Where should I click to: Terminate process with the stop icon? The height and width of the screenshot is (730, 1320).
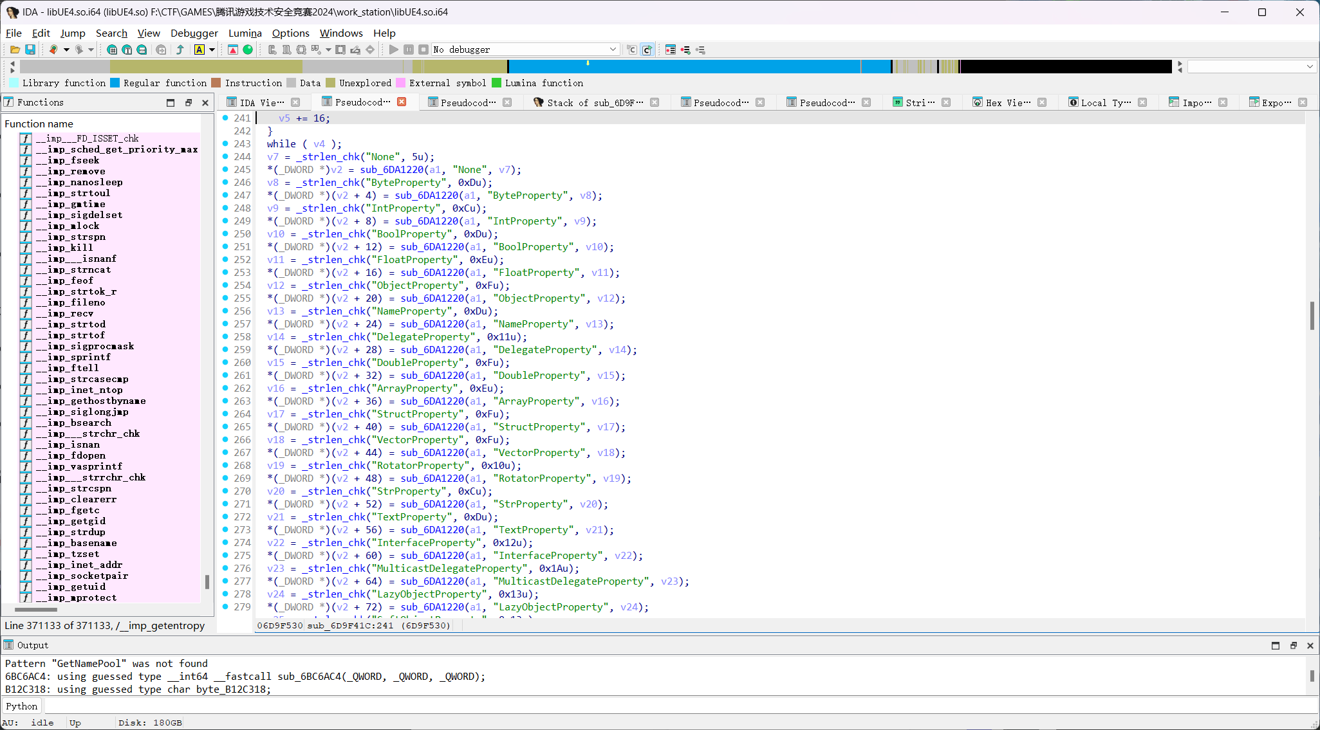pyautogui.click(x=423, y=50)
